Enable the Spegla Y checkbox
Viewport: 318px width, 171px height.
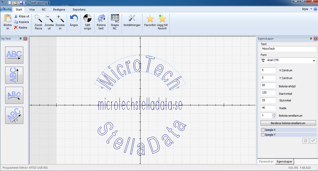tap(263, 135)
